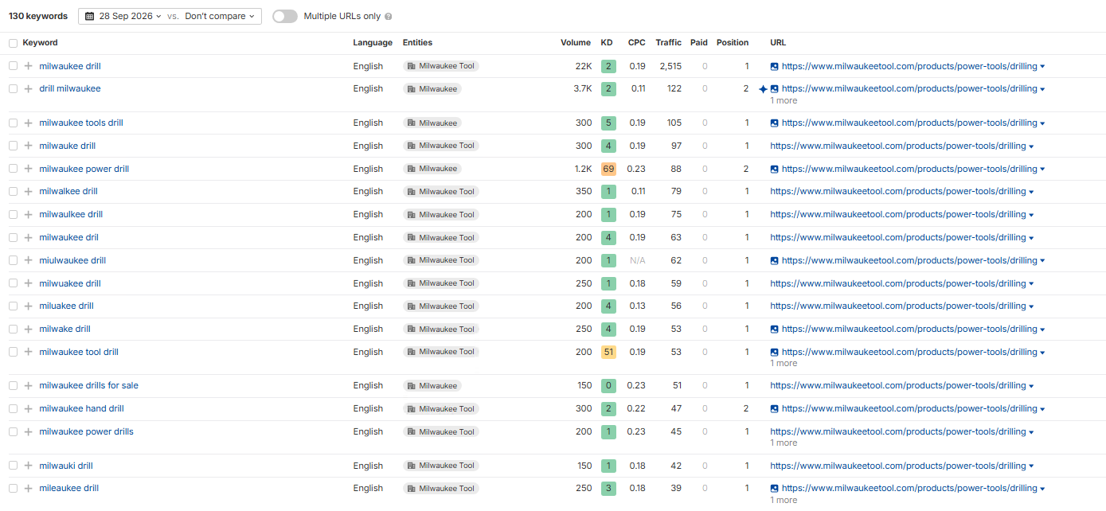The height and width of the screenshot is (511, 1106).
Task: Click the calendar icon in date selector
Action: tap(90, 16)
